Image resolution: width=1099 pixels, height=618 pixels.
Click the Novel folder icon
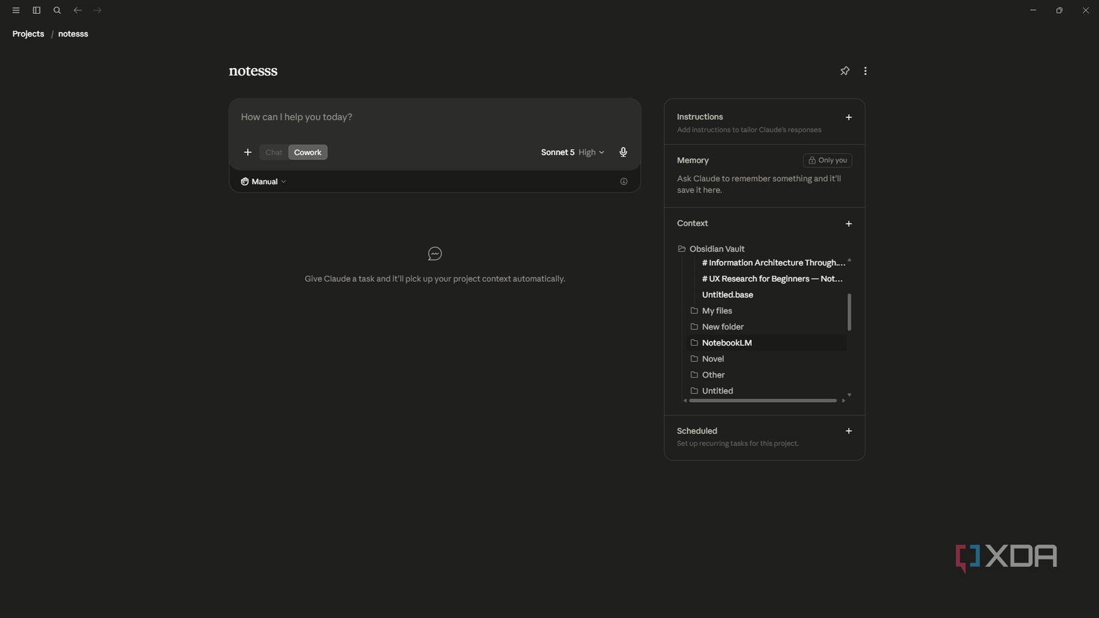pyautogui.click(x=694, y=359)
